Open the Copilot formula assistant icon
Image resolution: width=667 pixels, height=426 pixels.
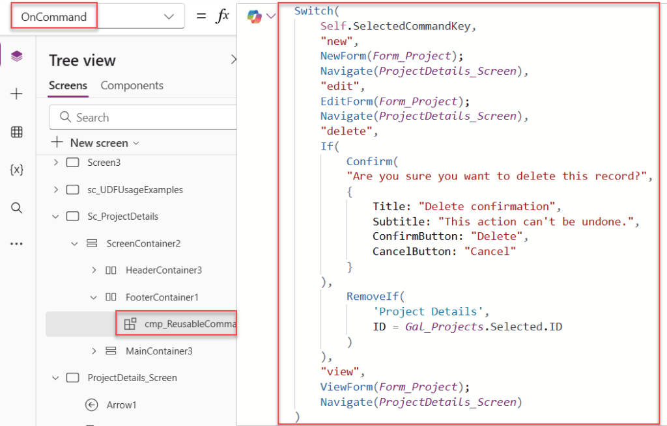coord(255,16)
